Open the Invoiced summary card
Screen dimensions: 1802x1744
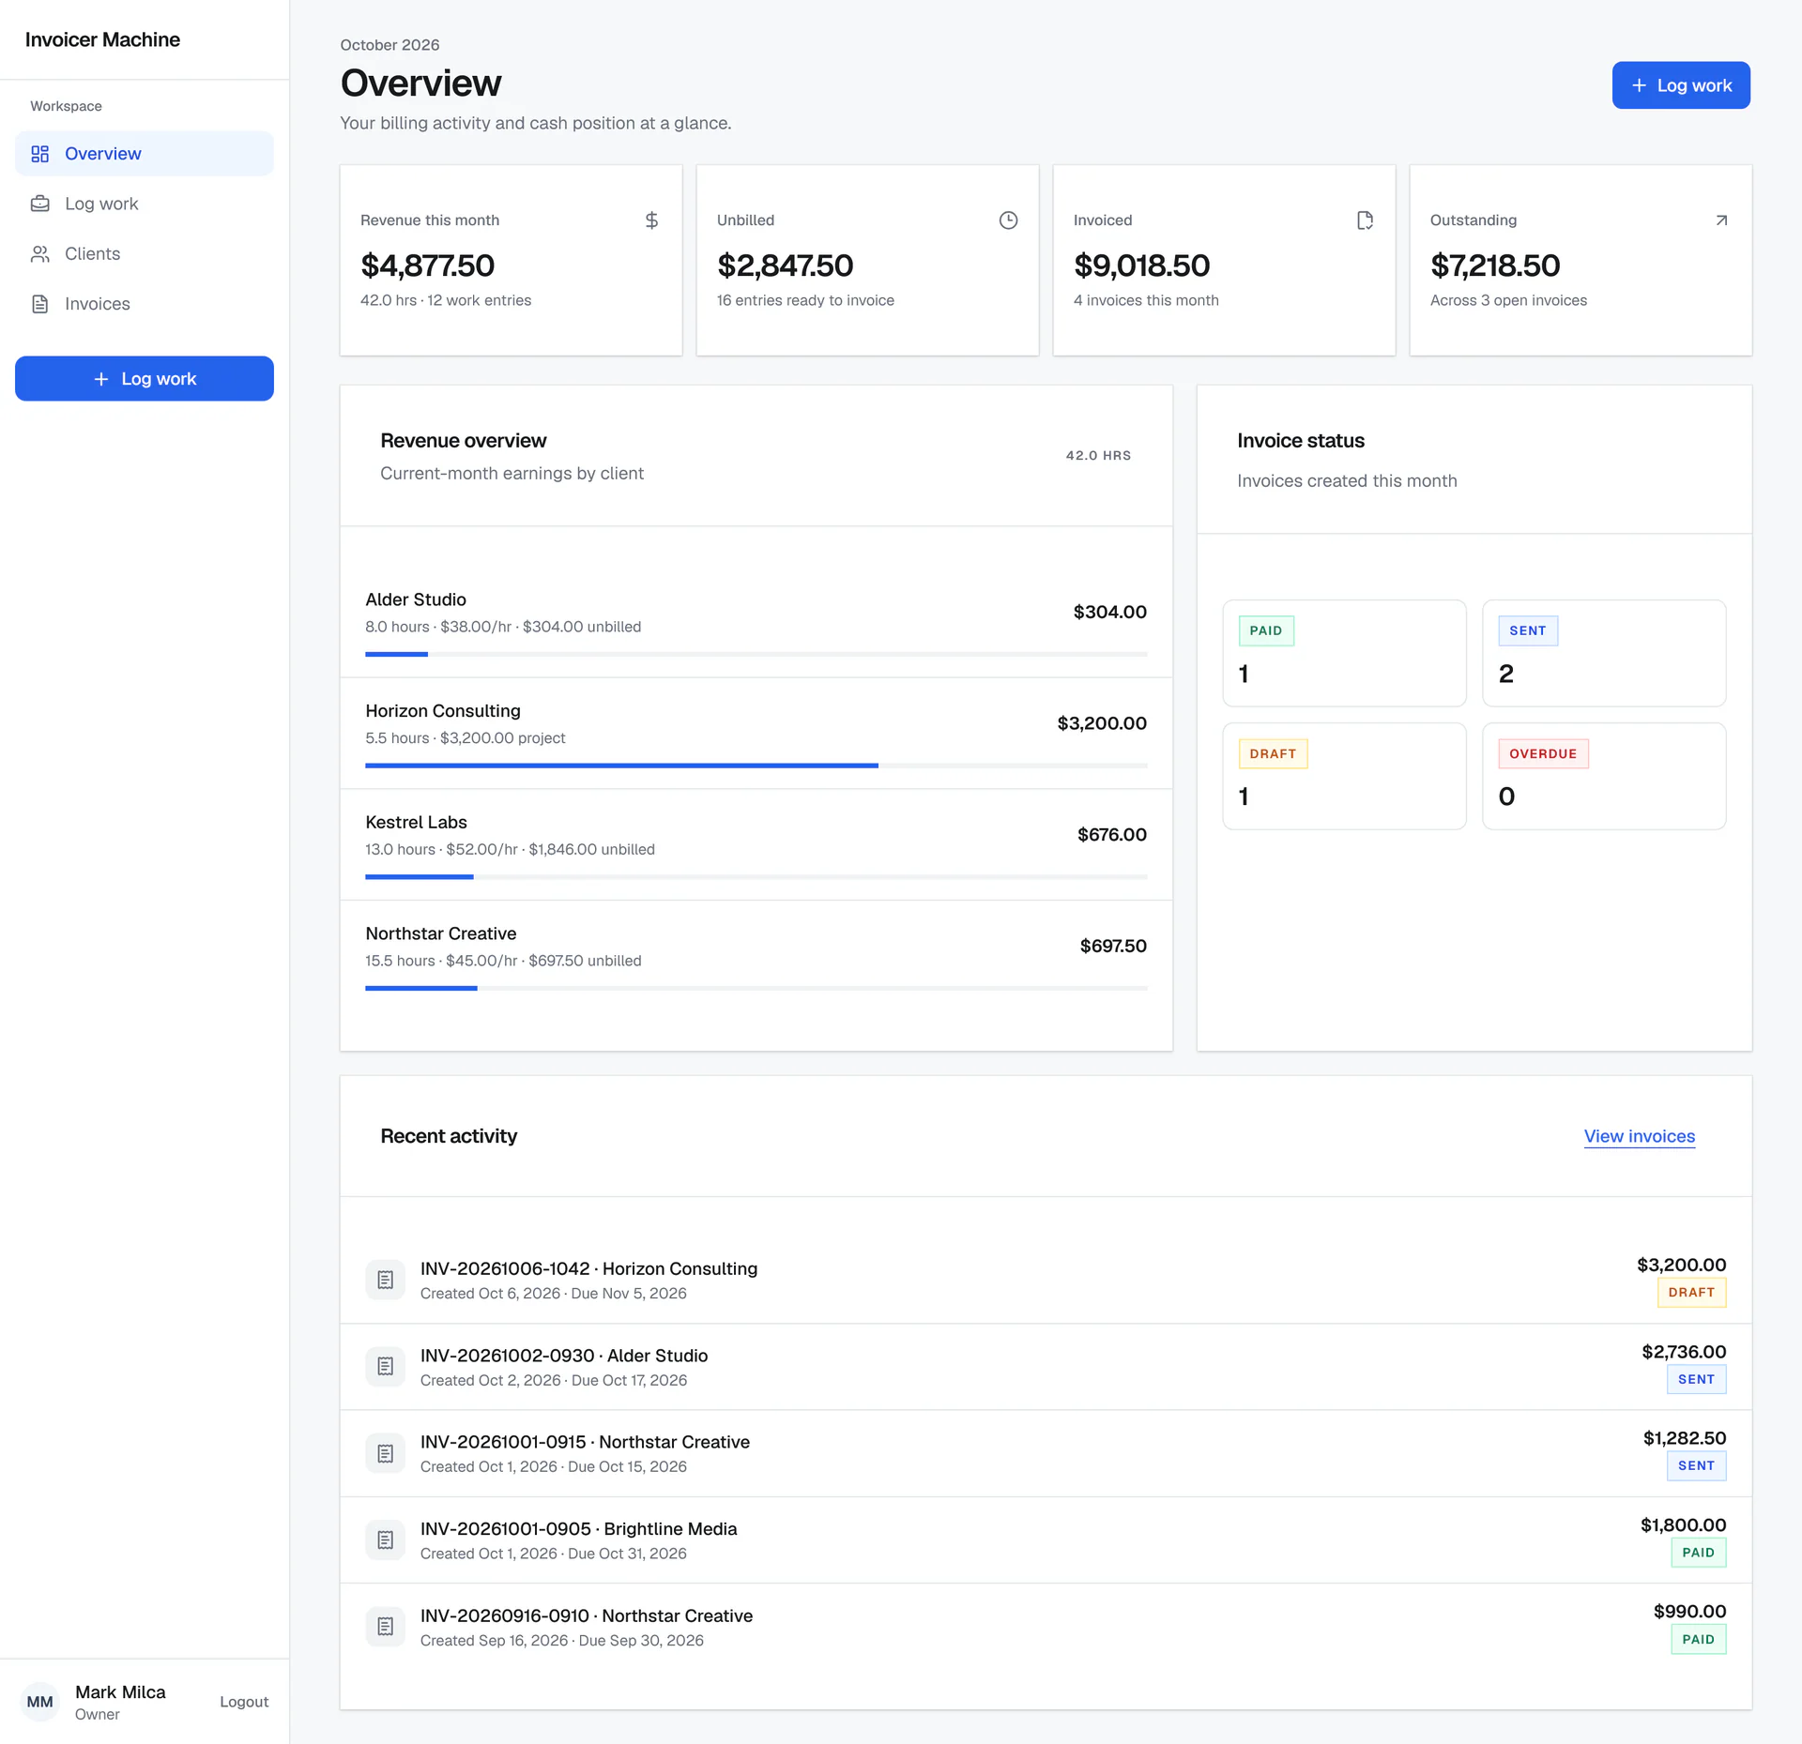1224,260
